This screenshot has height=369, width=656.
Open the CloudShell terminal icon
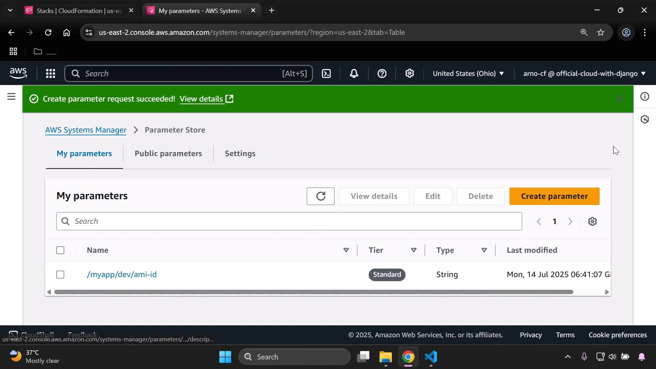tap(14, 335)
